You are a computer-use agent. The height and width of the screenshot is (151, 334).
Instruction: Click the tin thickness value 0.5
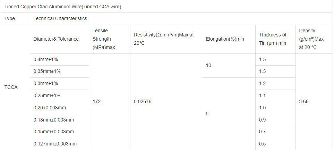pyautogui.click(x=263, y=144)
